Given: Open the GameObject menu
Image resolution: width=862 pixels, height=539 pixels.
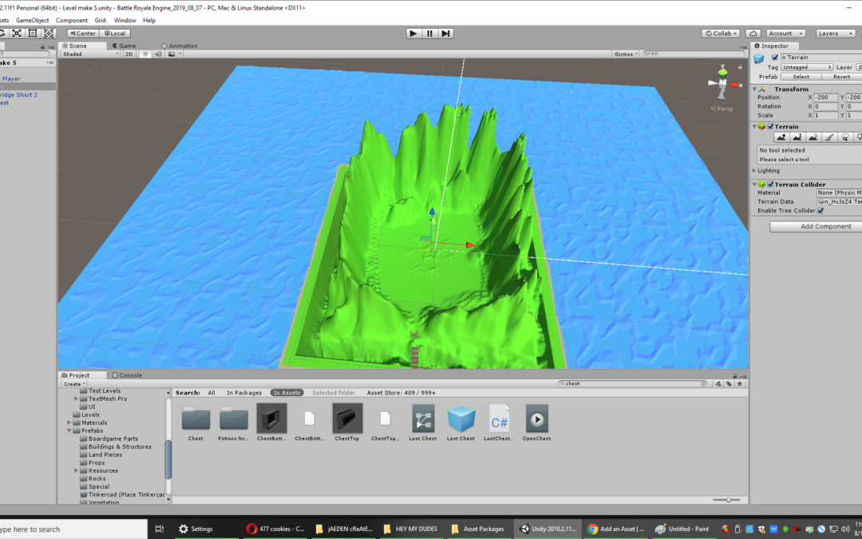Looking at the screenshot, I should point(33,20).
